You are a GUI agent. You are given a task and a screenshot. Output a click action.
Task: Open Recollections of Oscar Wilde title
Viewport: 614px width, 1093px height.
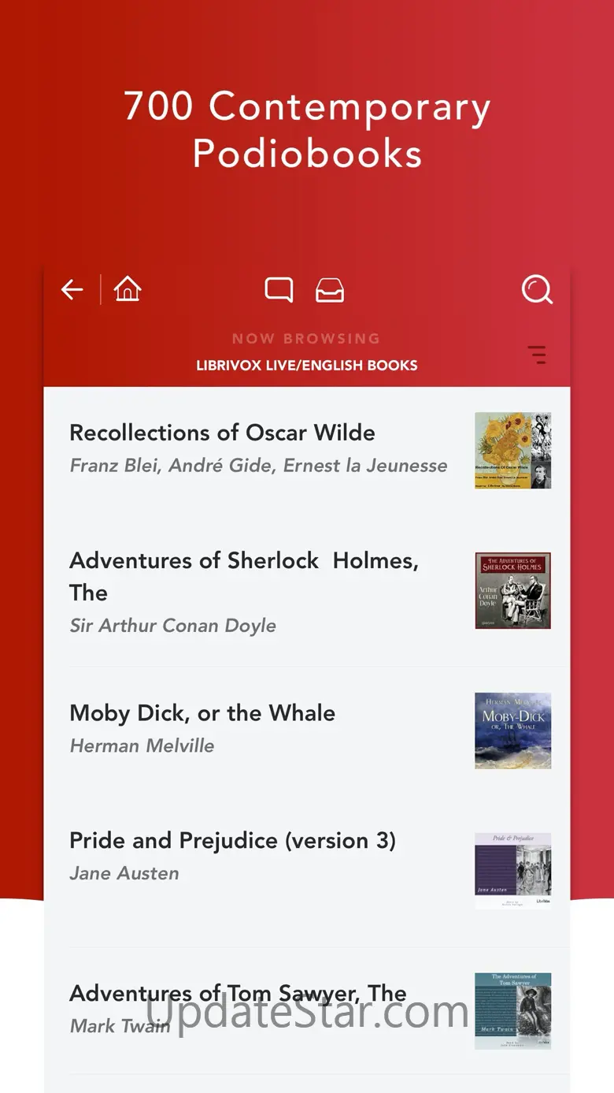(x=222, y=433)
